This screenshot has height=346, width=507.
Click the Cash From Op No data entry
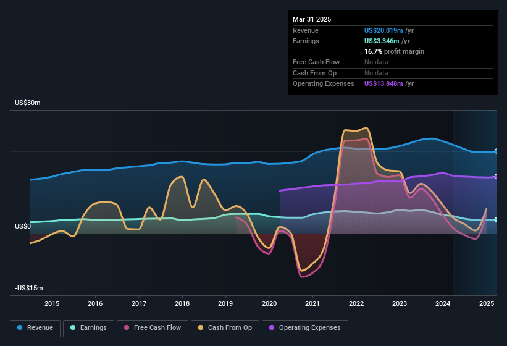(x=376, y=73)
